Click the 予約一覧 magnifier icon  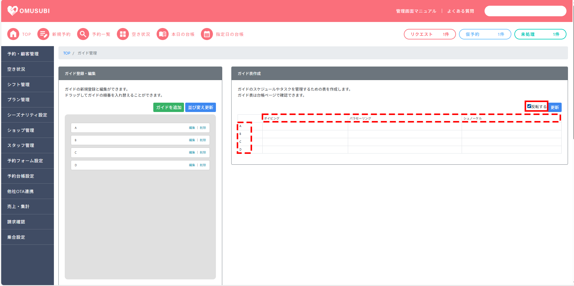click(83, 34)
